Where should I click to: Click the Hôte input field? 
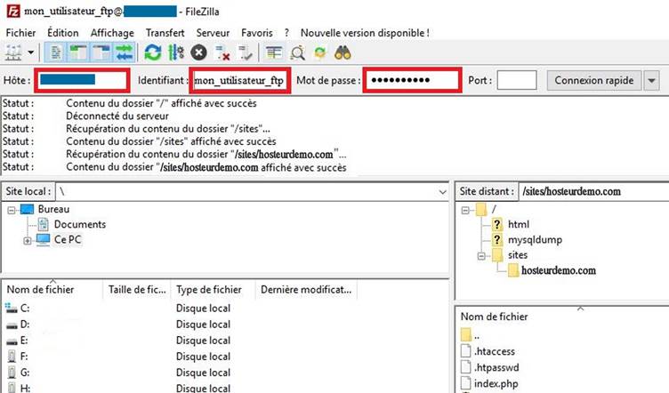[83, 80]
